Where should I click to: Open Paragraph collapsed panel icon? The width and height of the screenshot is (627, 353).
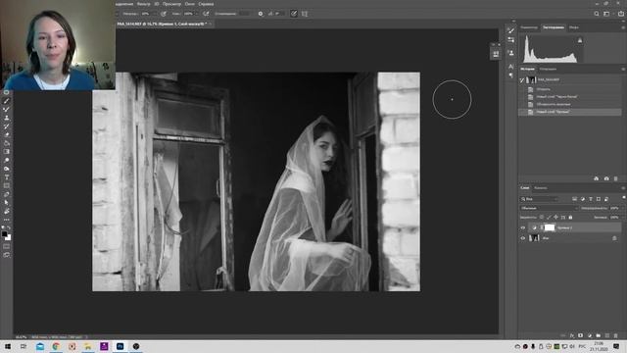510,75
